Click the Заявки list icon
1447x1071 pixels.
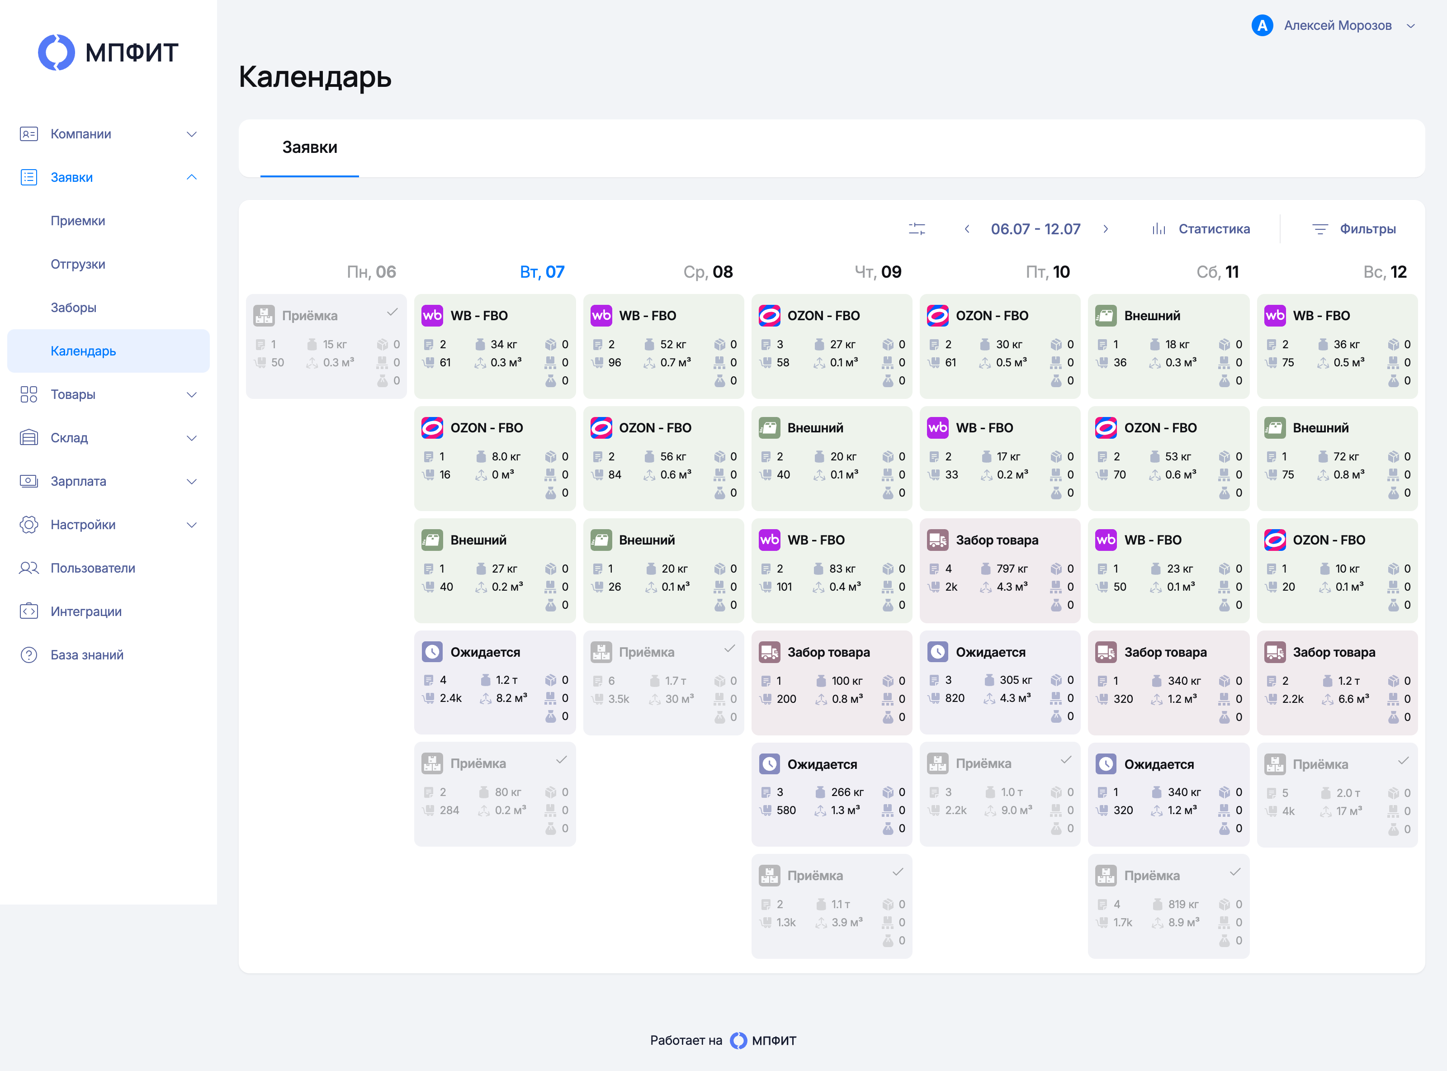[x=28, y=177]
